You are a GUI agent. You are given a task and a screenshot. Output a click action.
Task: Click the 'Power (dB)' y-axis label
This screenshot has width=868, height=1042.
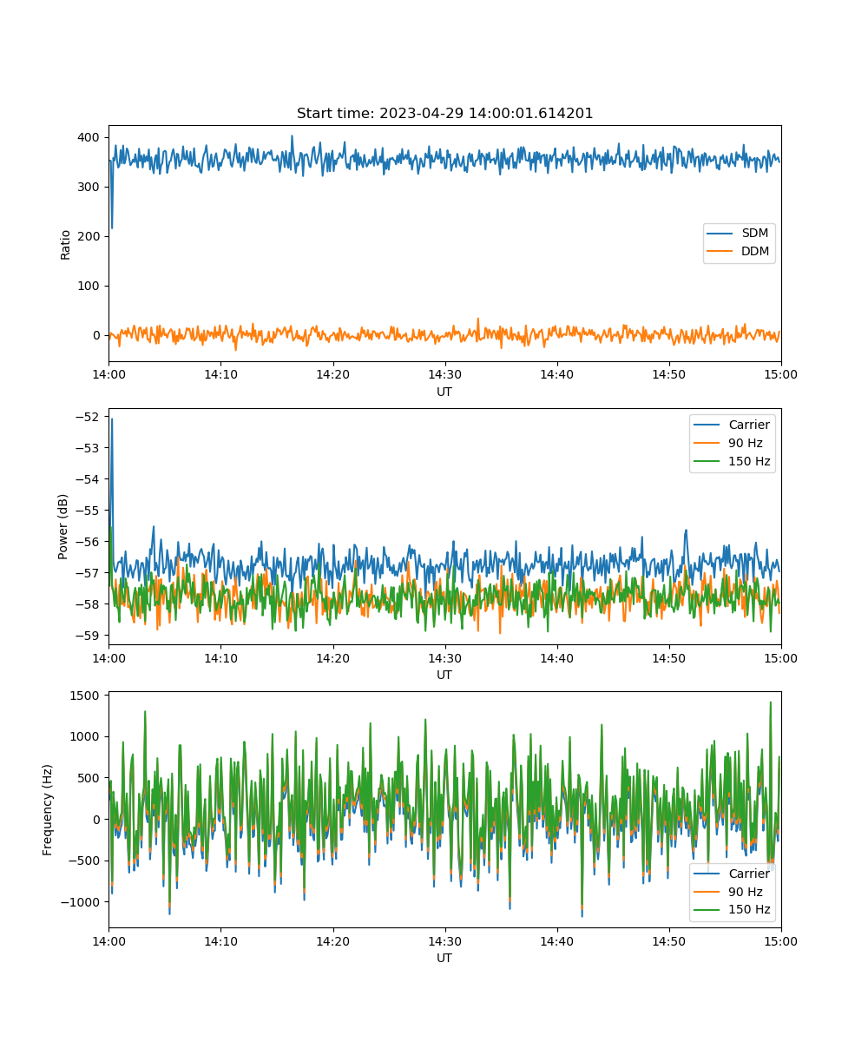click(63, 527)
